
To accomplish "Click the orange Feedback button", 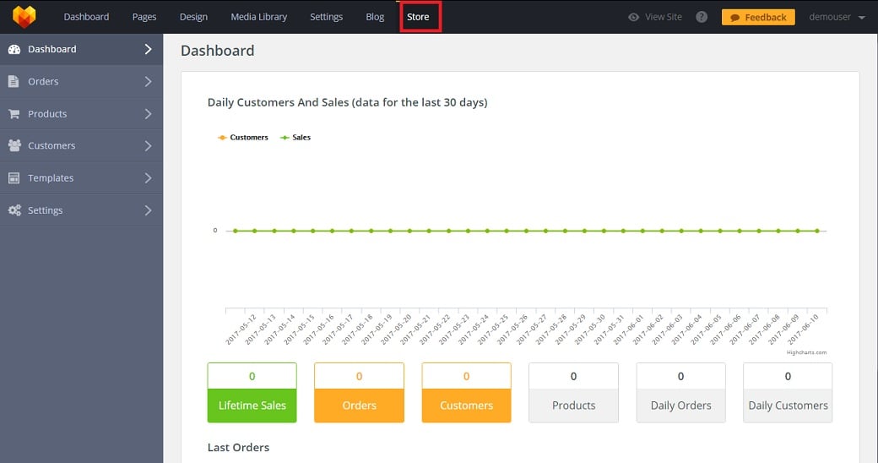I will click(x=757, y=17).
